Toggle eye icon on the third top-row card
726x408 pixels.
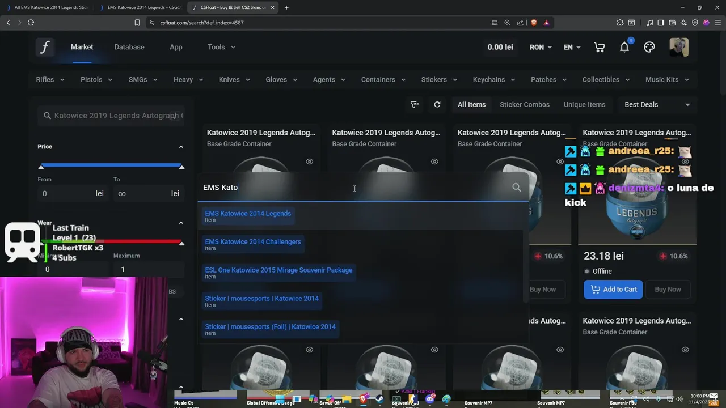pos(560,161)
